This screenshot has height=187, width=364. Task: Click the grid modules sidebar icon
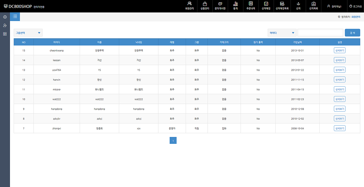5,34
